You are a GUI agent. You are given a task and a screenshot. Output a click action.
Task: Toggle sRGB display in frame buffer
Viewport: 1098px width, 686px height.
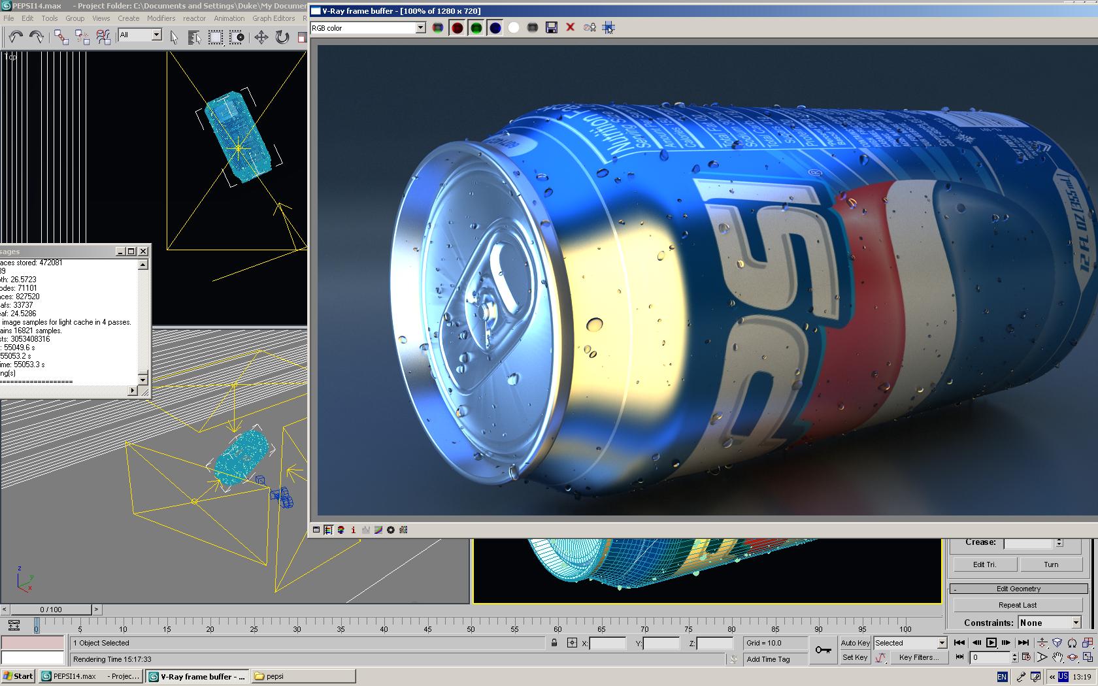coord(403,530)
